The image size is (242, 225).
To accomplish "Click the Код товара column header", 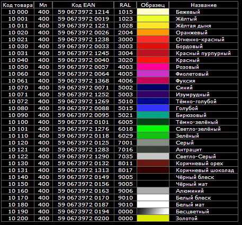I will [x=18, y=5].
